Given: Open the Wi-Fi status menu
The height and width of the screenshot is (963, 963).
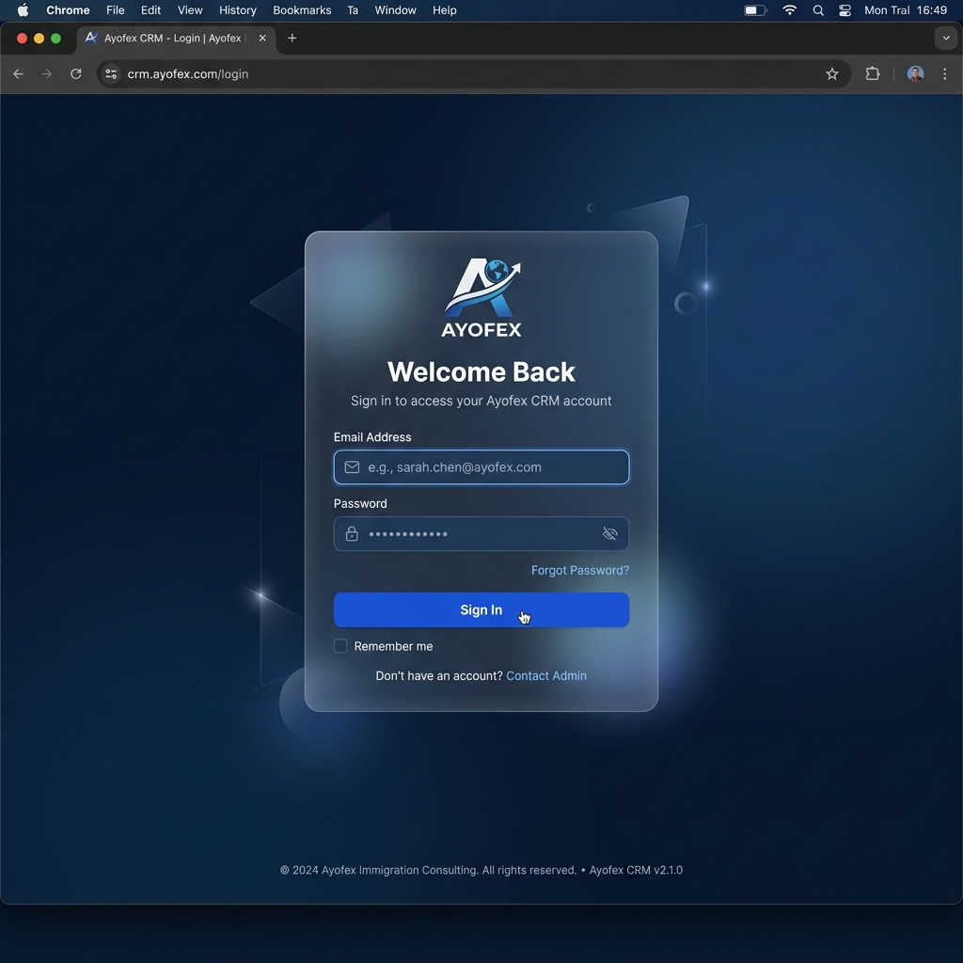Looking at the screenshot, I should 790,10.
